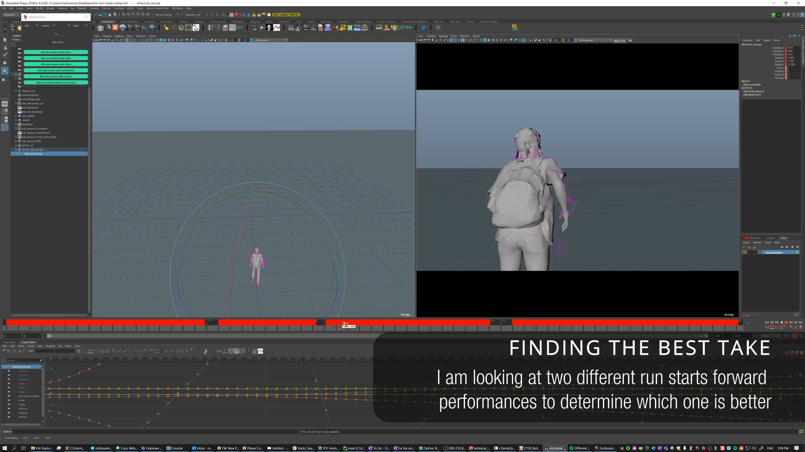Viewport: 805px width, 452px height.
Task: Click ellie-mm-uneasy-walk-corners button
Action: click(x=56, y=77)
